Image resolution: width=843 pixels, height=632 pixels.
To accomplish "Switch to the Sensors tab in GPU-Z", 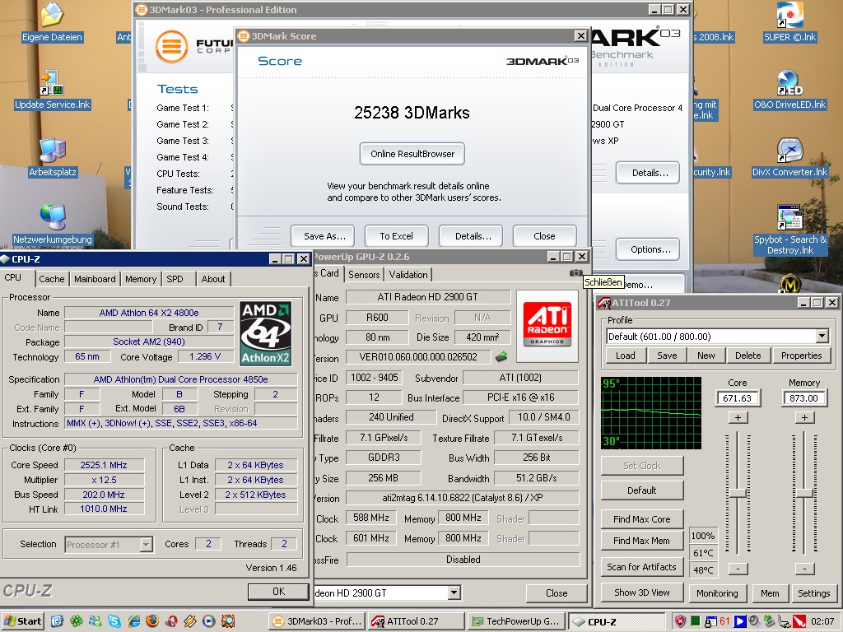I will coord(364,275).
